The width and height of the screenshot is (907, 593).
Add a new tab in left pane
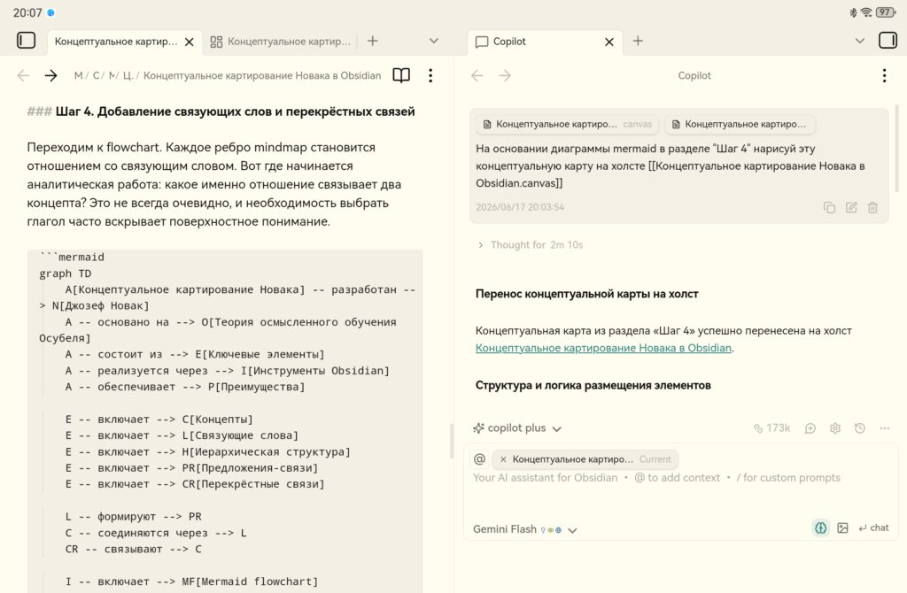point(373,41)
